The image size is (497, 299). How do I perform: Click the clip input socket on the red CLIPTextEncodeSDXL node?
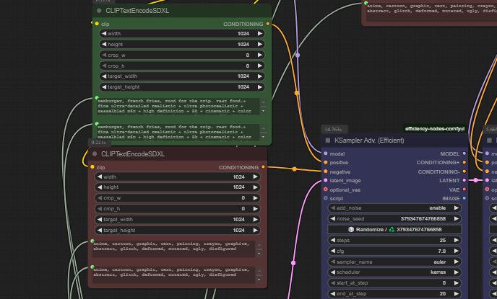pos(92,167)
